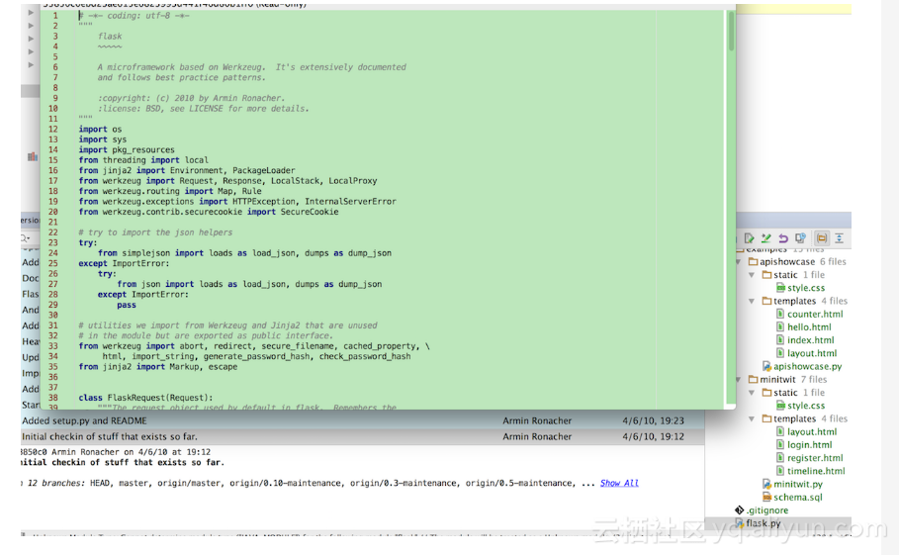
Task: Click the CSS icon of style.css under apishowcase
Action: tap(780, 288)
